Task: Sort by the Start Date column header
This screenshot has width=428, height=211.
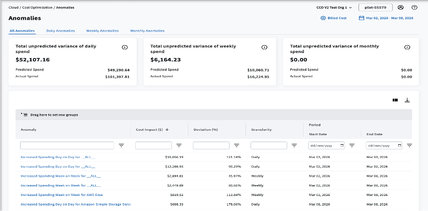Action: pos(318,134)
